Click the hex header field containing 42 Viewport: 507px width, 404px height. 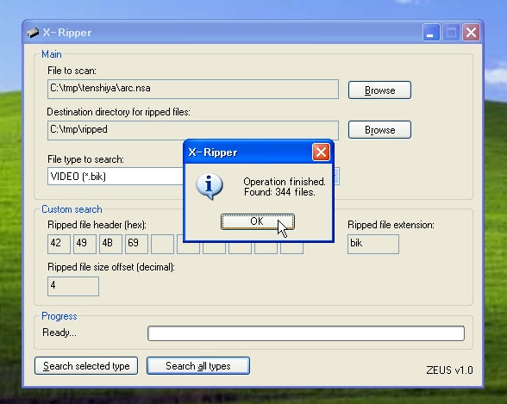59,244
